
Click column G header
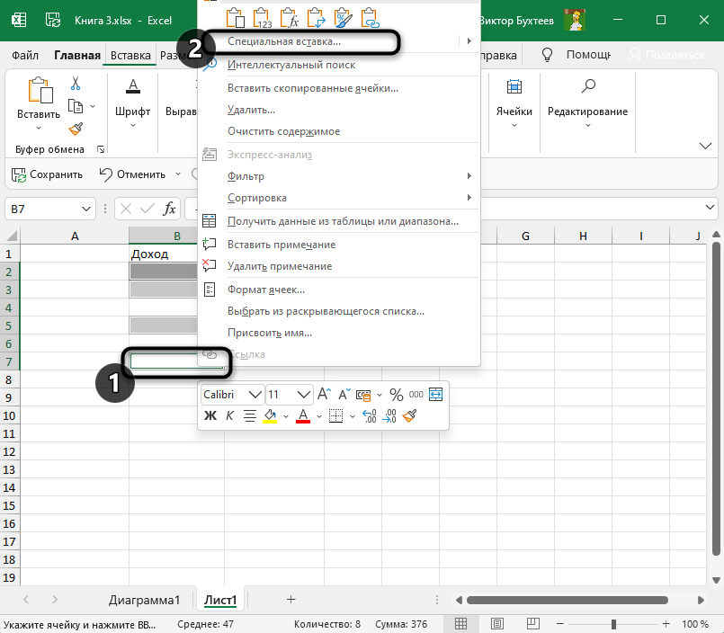click(x=525, y=236)
